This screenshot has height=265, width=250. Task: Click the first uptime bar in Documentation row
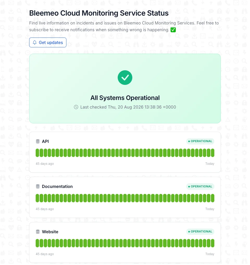click(37, 199)
